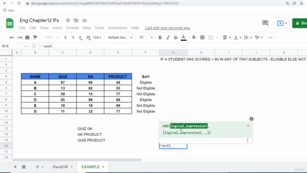Image resolution: width=307 pixels, height=173 pixels.
Task: Click the horizontal scrollbar of the sheet
Action: tap(77, 160)
